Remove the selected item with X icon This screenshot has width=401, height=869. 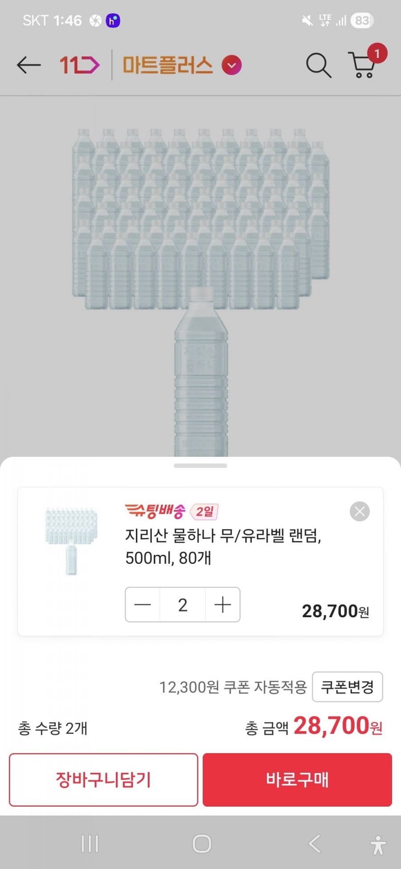pyautogui.click(x=360, y=512)
